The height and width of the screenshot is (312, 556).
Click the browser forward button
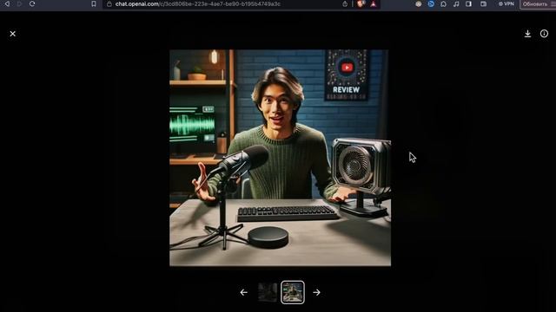click(19, 3)
